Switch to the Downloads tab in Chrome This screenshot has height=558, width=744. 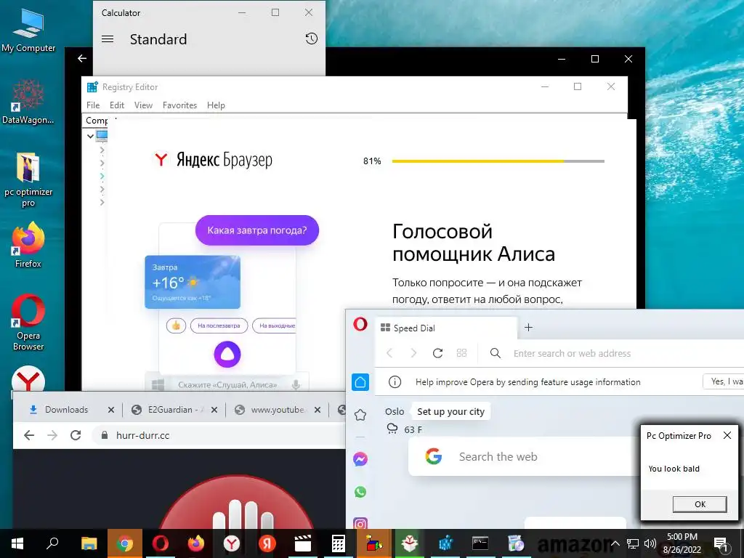tap(66, 410)
